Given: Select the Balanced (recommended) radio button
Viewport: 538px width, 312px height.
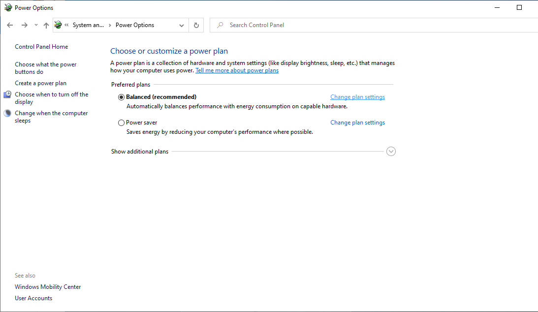Looking at the screenshot, I should point(121,97).
